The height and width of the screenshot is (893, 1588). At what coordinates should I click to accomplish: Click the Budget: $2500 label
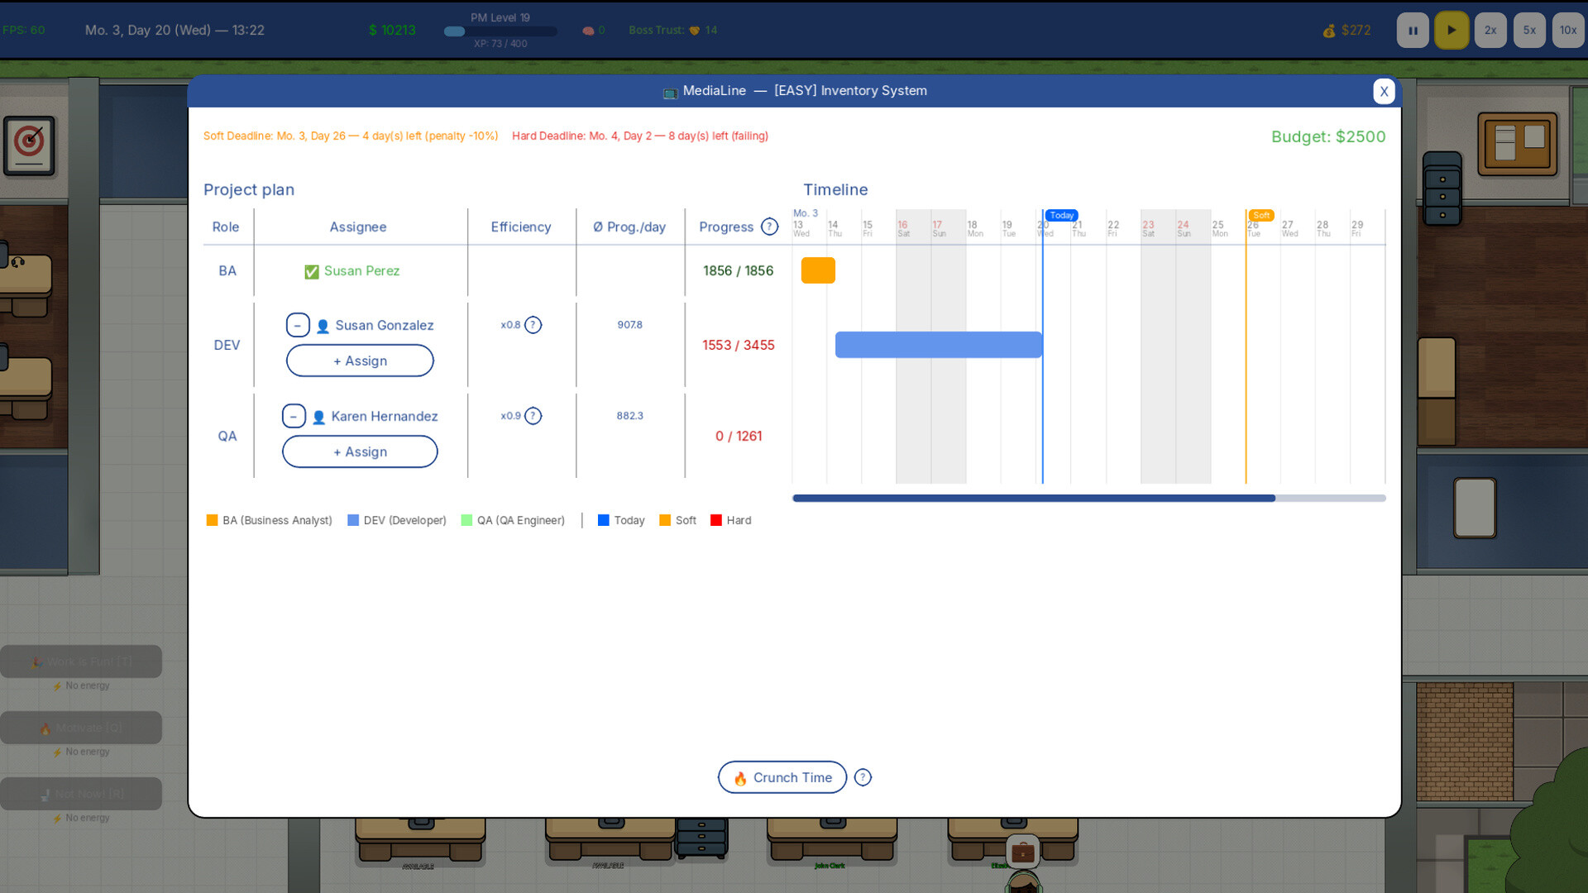(x=1328, y=136)
